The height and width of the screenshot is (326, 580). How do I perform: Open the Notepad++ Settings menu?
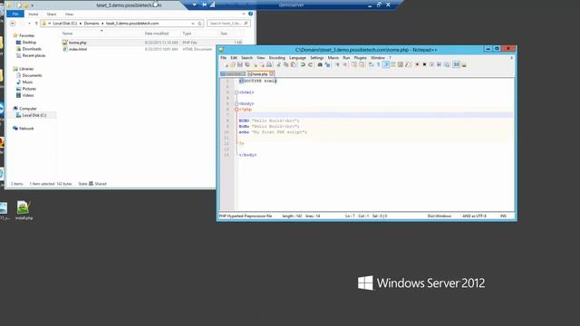point(316,58)
